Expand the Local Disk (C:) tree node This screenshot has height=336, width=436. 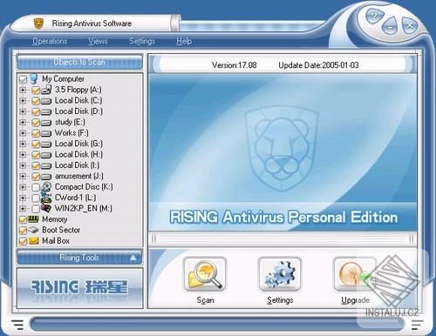coord(23,101)
